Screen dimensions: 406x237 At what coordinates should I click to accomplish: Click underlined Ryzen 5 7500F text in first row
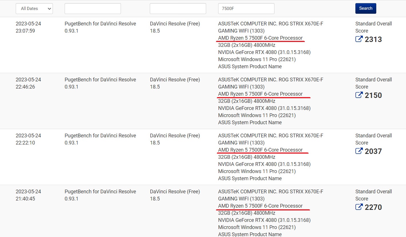pyautogui.click(x=260, y=38)
